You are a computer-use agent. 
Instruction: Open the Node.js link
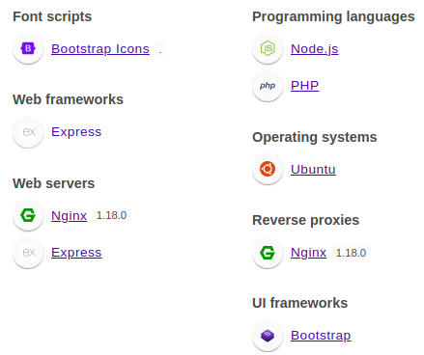point(315,49)
